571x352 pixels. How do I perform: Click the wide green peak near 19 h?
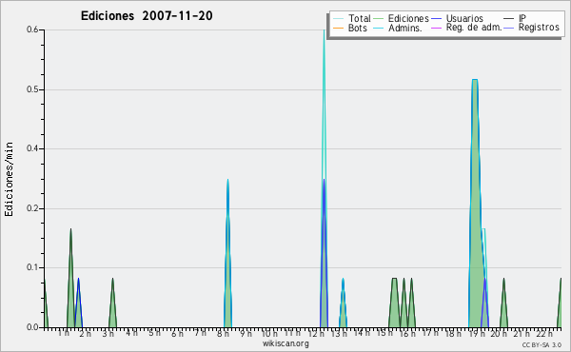point(475,204)
